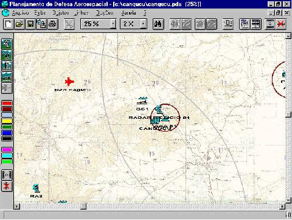Click the New document toolbar icon
The width and height of the screenshot is (292, 220).
(x=9, y=24)
